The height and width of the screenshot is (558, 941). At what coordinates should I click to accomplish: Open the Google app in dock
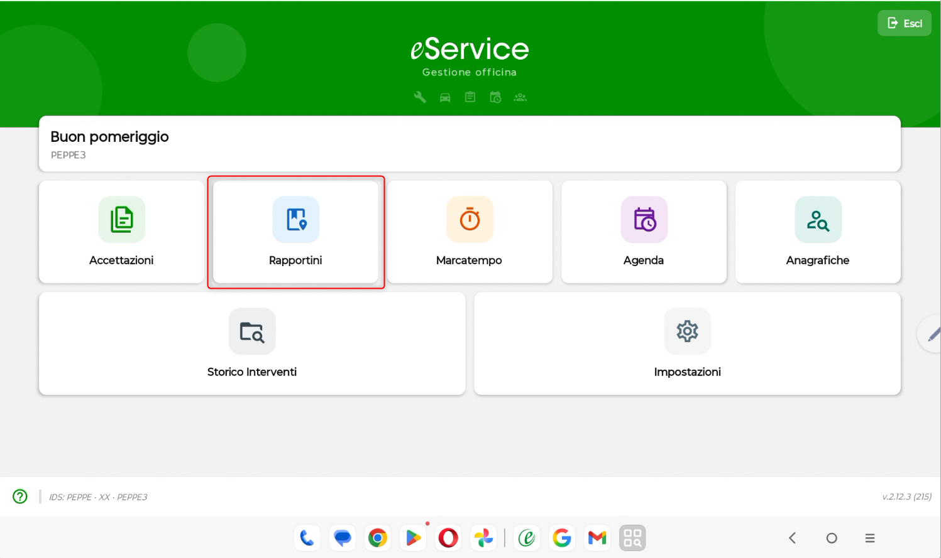pyautogui.click(x=562, y=538)
